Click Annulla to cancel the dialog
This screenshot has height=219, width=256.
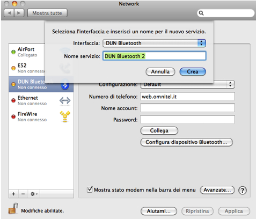coord(160,72)
